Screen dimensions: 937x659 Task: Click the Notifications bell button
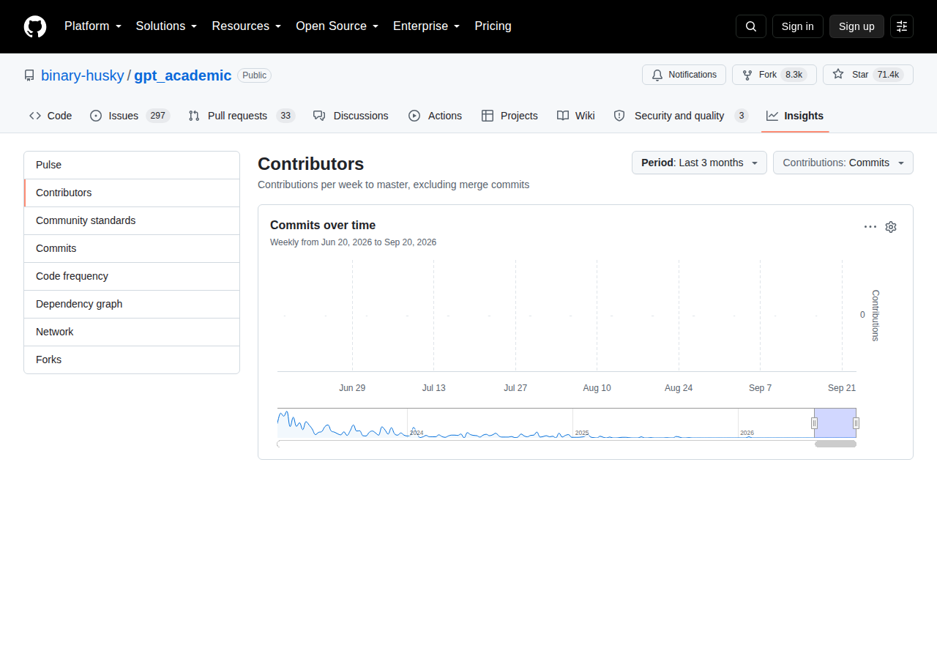point(684,75)
